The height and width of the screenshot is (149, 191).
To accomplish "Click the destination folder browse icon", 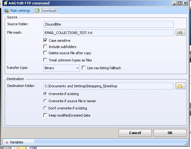I will 180,86.
